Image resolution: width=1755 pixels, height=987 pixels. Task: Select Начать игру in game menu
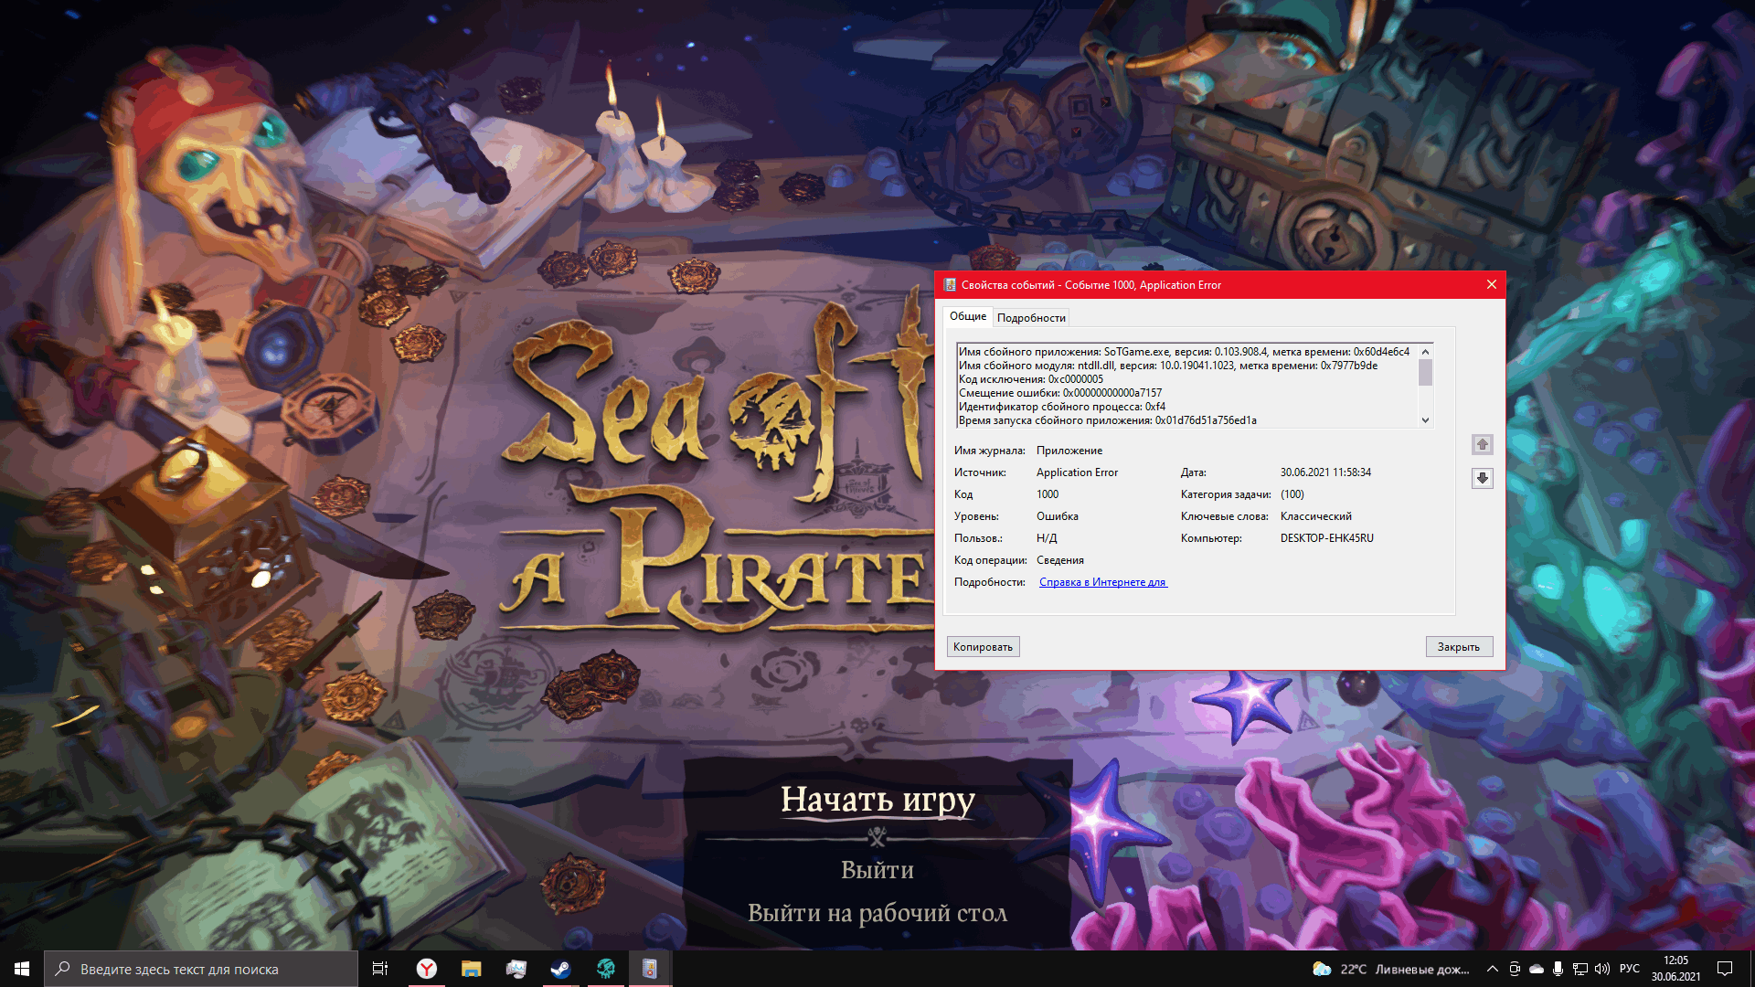877,800
